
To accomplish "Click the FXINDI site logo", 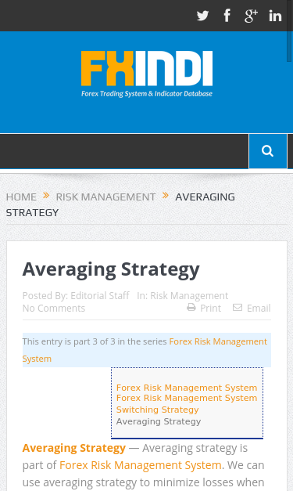I will click(x=147, y=74).
